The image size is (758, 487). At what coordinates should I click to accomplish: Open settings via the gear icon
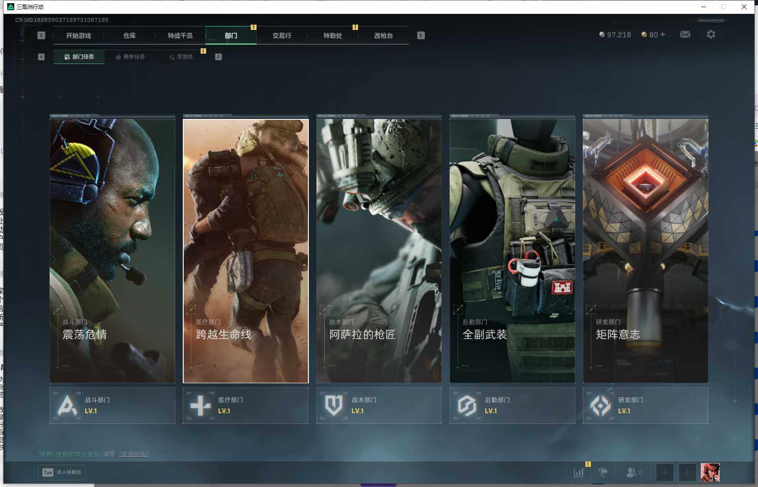[711, 34]
